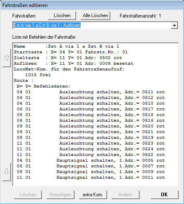The height and width of the screenshot is (204, 184).
Task: Select the Zieltaste line with Adr 0502
Action: tap(68, 58)
